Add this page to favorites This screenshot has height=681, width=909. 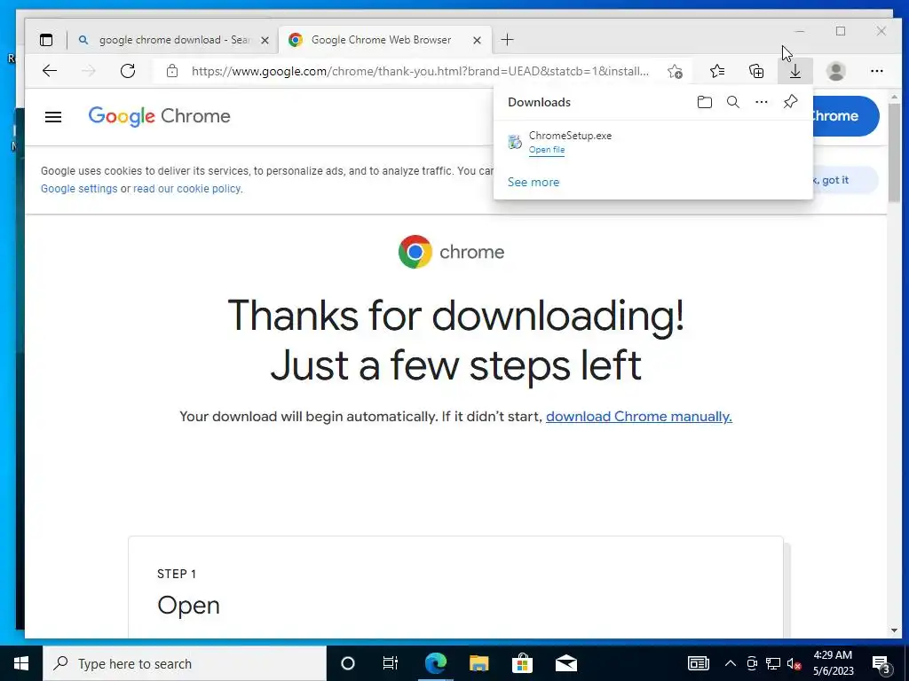(675, 71)
